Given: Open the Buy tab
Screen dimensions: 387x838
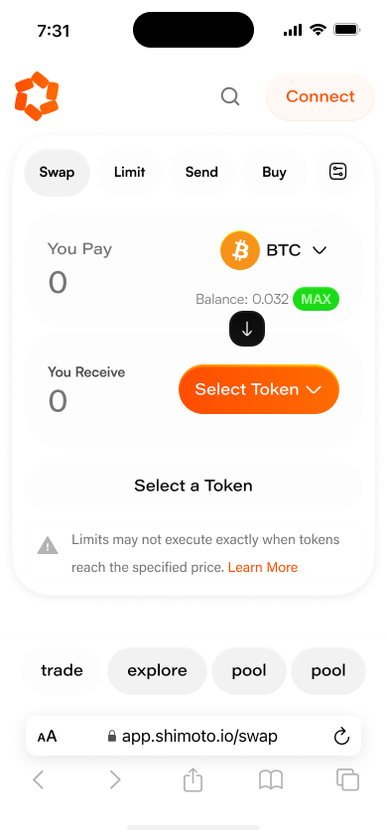Looking at the screenshot, I should [x=274, y=172].
